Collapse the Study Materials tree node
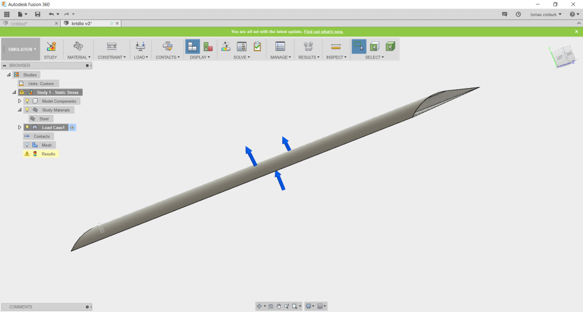Image resolution: width=583 pixels, height=312 pixels. point(19,110)
